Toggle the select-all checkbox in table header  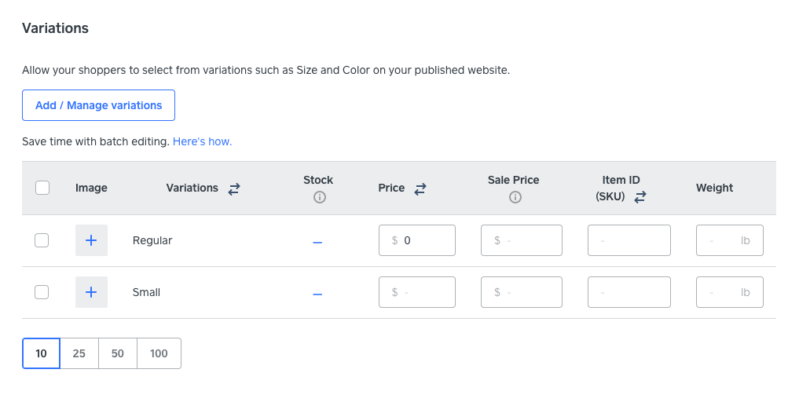click(x=42, y=188)
